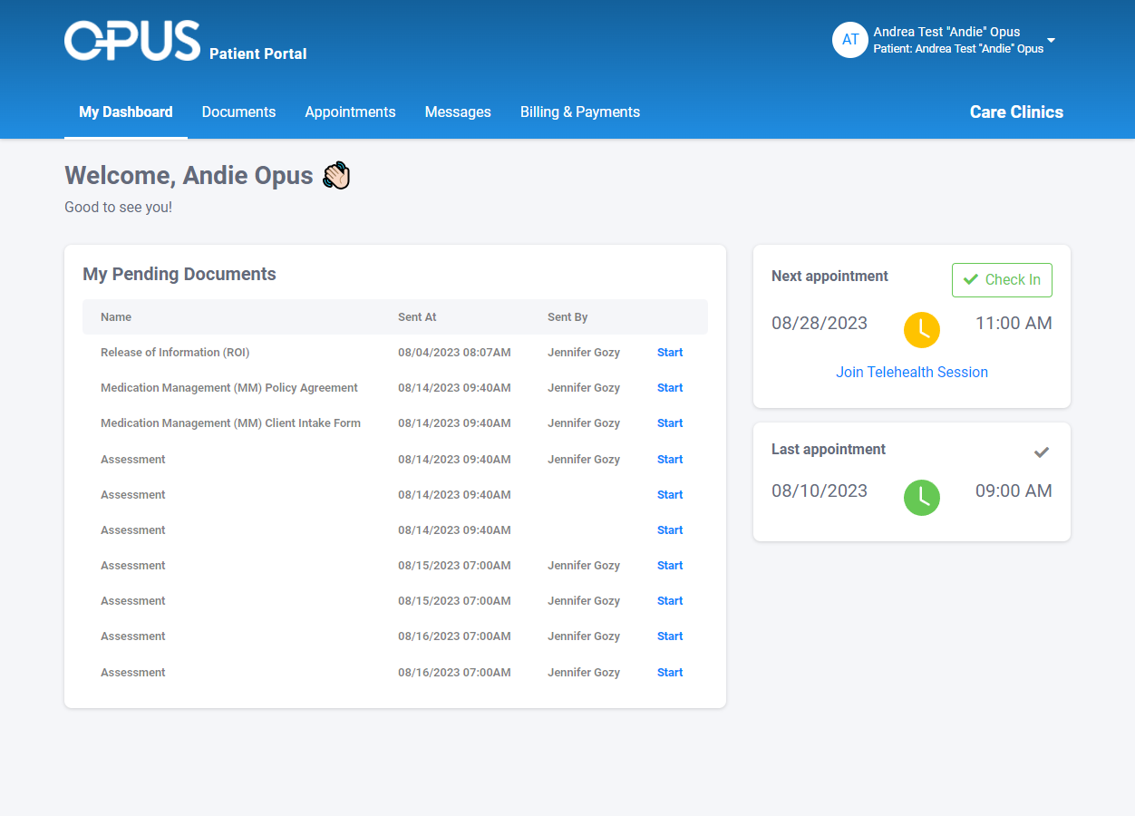Image resolution: width=1135 pixels, height=816 pixels.
Task: Click the Care Clinics header label
Action: [1016, 112]
